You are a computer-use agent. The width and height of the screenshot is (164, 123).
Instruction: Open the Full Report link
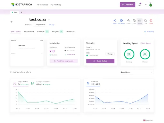coord(145,43)
